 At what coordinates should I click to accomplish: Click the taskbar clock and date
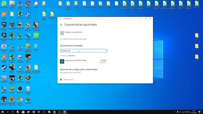[x=193, y=112]
